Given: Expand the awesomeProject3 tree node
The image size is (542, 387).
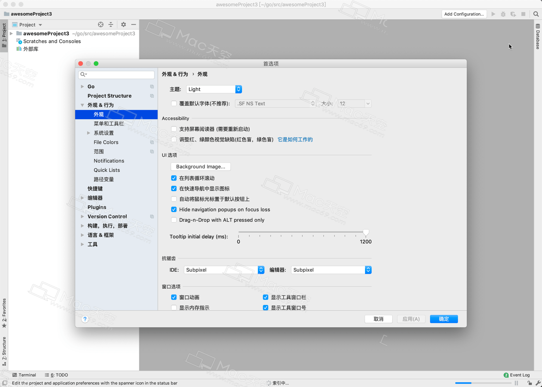Looking at the screenshot, I should 12,34.
